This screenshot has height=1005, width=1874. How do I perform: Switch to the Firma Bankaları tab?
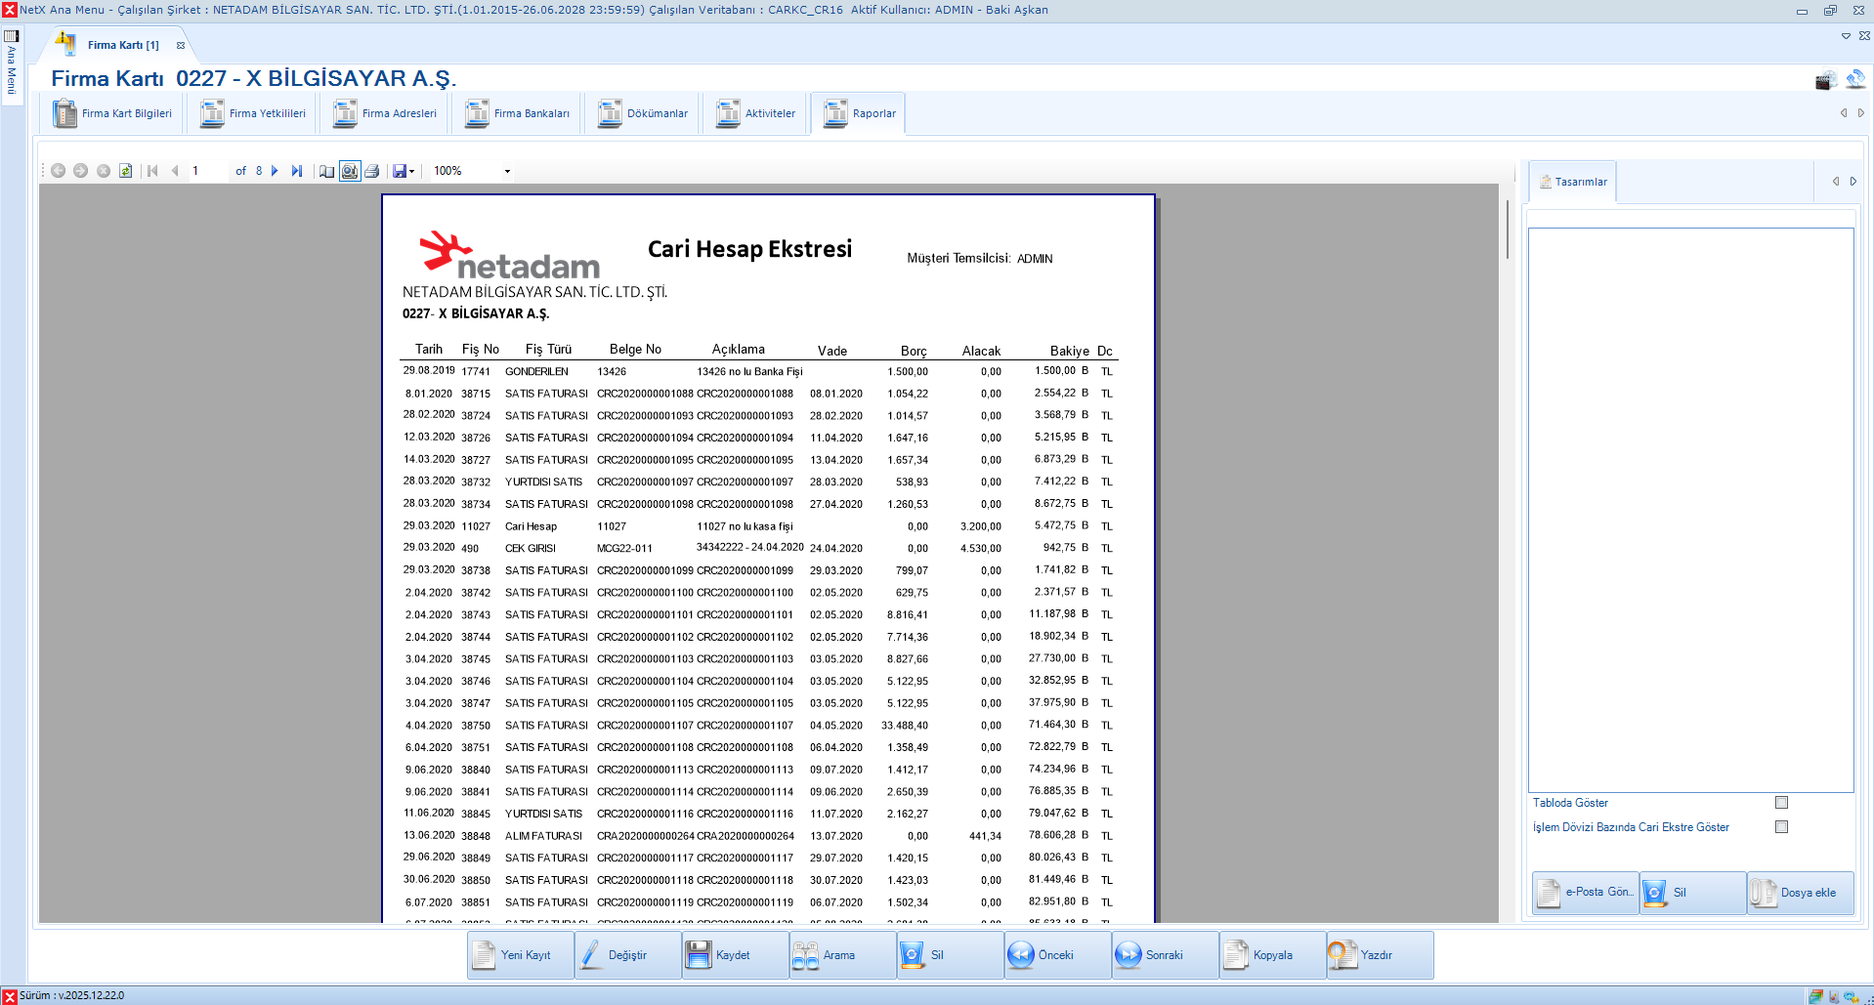(x=517, y=112)
